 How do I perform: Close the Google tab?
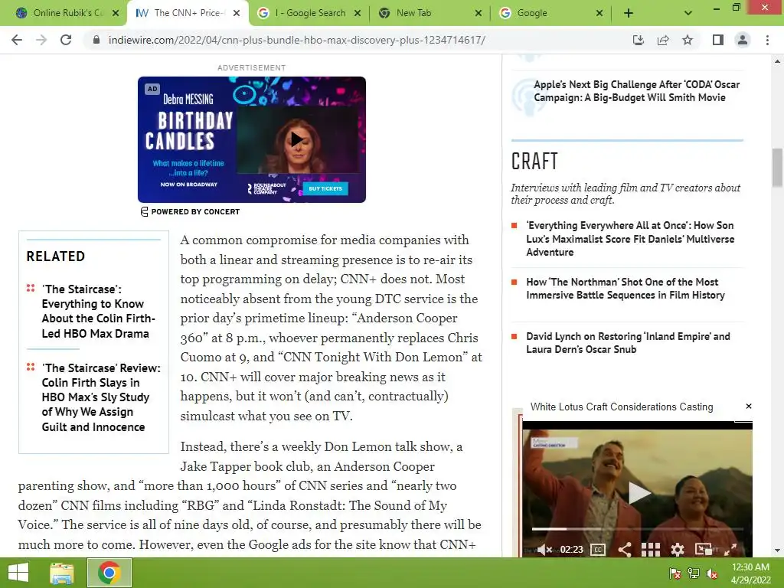(599, 13)
